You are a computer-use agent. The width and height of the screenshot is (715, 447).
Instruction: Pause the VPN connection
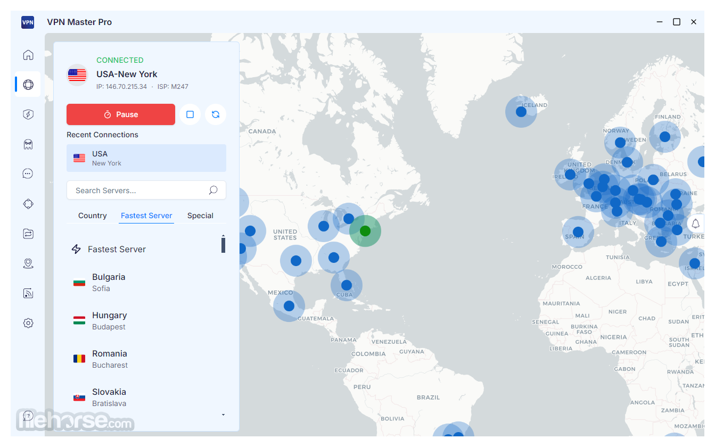(x=121, y=114)
